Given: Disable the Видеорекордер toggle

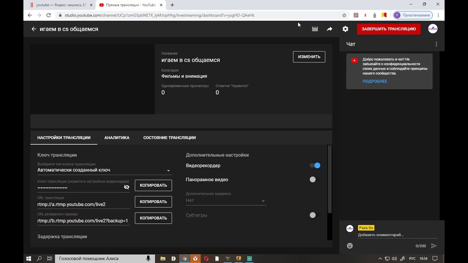Looking at the screenshot, I should pos(315,165).
